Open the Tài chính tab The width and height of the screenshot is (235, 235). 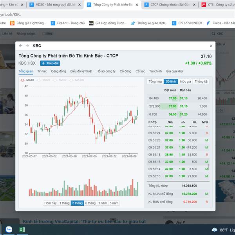[155, 71]
